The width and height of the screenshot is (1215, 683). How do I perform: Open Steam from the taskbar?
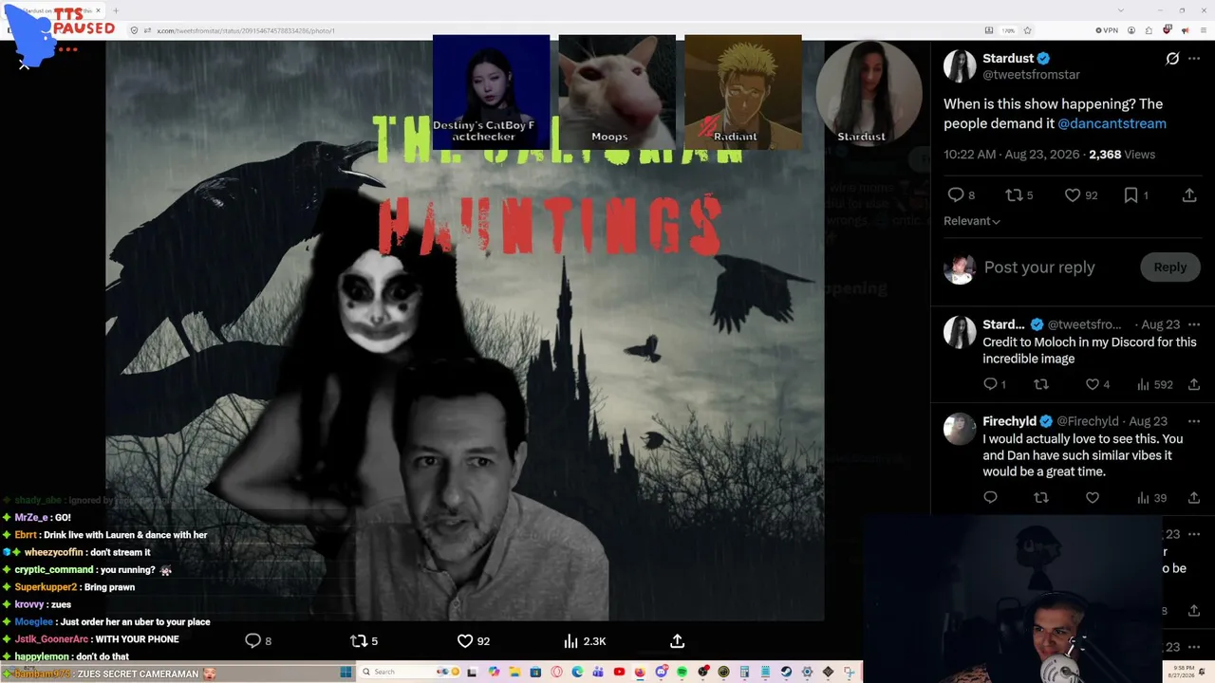786,672
